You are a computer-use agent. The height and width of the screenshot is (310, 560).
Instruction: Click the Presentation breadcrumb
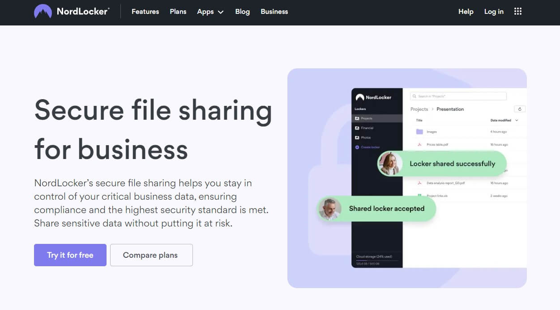point(450,109)
